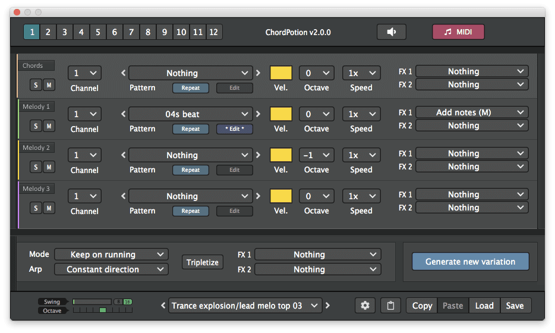Image resolution: width=555 pixels, height=333 pixels.
Task: Open Melody 3 Octave dropdown
Action: (317, 196)
